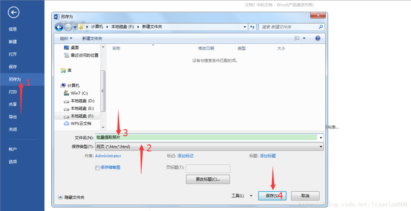
Task: Click the navigation pane scroll up arrow
Action: pyautogui.click(x=103, y=47)
